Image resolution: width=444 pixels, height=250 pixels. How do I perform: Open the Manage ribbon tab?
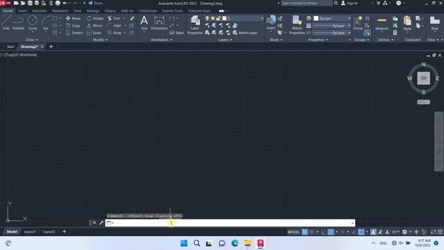pos(93,11)
